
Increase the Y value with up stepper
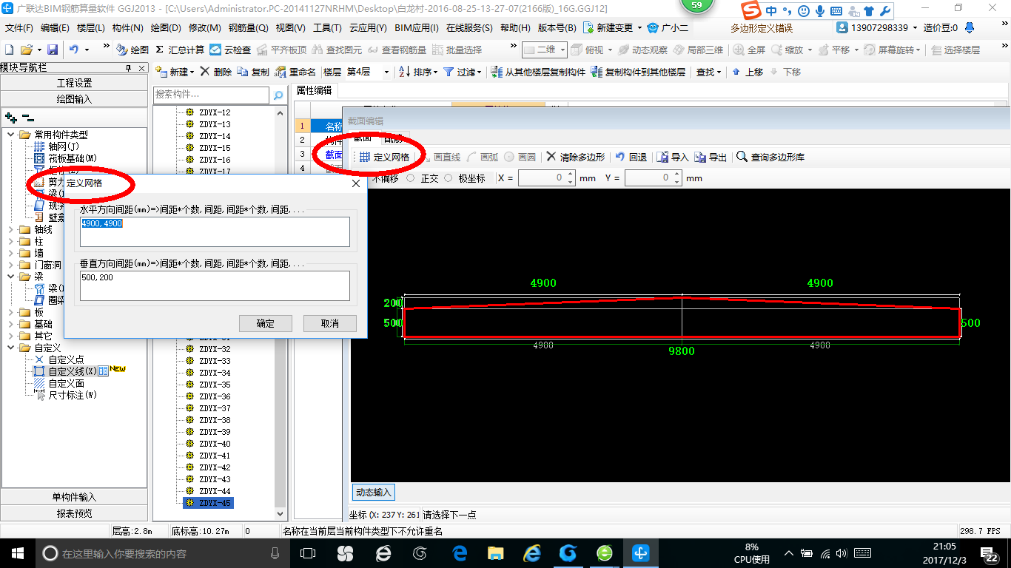pos(676,175)
